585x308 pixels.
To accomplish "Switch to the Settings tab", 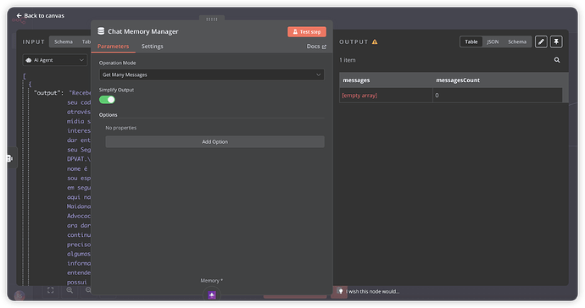I will pos(153,47).
